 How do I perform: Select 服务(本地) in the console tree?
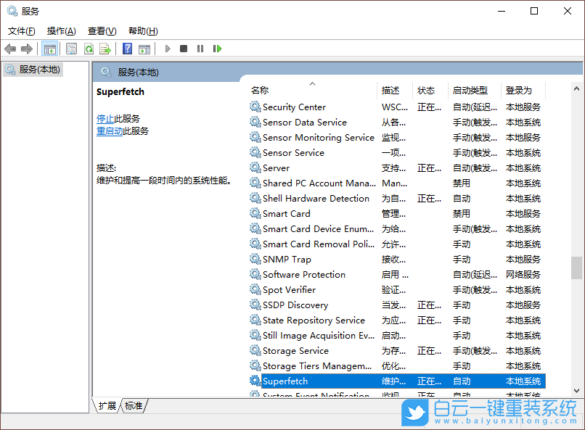click(x=39, y=70)
